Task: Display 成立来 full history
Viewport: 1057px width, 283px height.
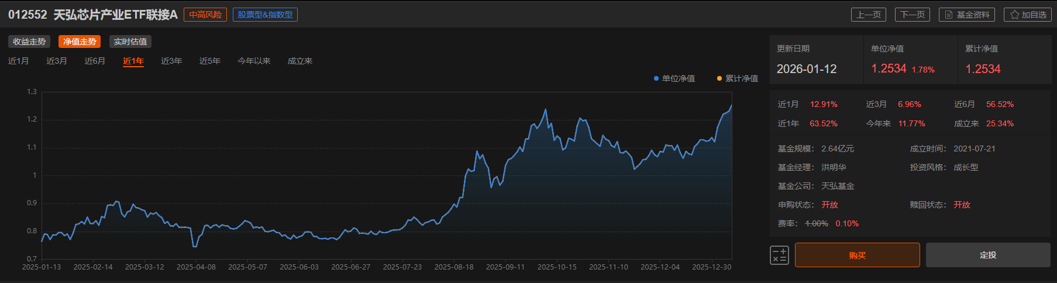Action: pos(299,61)
